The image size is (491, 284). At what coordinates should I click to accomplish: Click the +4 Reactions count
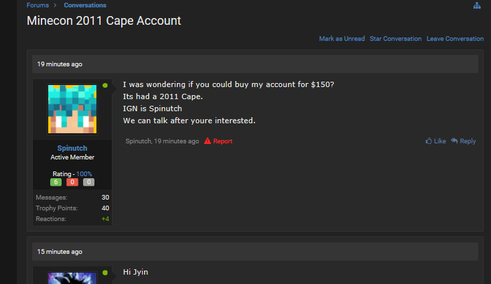click(x=105, y=219)
